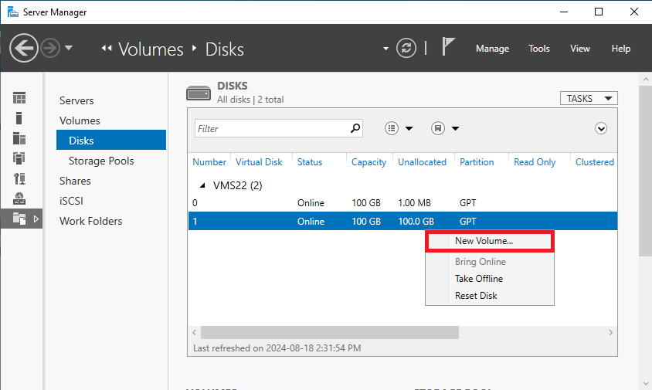Sort by the Virtual Disk column
This screenshot has width=652, height=390.
tap(259, 162)
